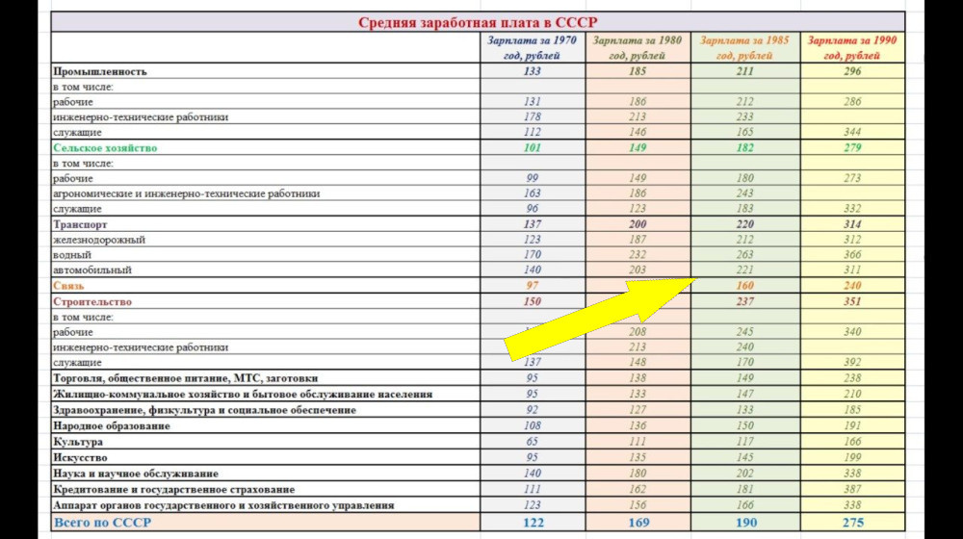The image size is (963, 539).
Task: Select автомобильный 1970 value 140
Action: (532, 269)
